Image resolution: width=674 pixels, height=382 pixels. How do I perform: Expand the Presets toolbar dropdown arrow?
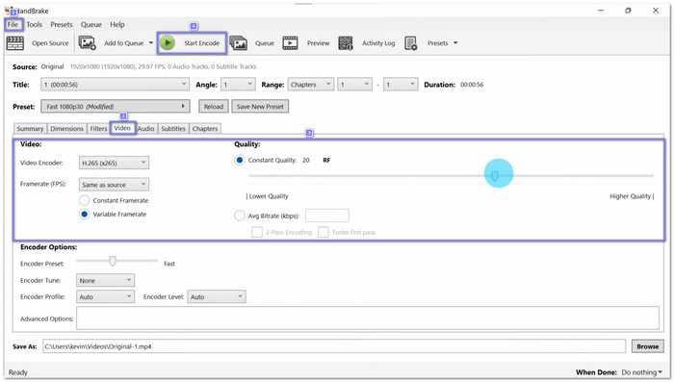click(x=455, y=43)
